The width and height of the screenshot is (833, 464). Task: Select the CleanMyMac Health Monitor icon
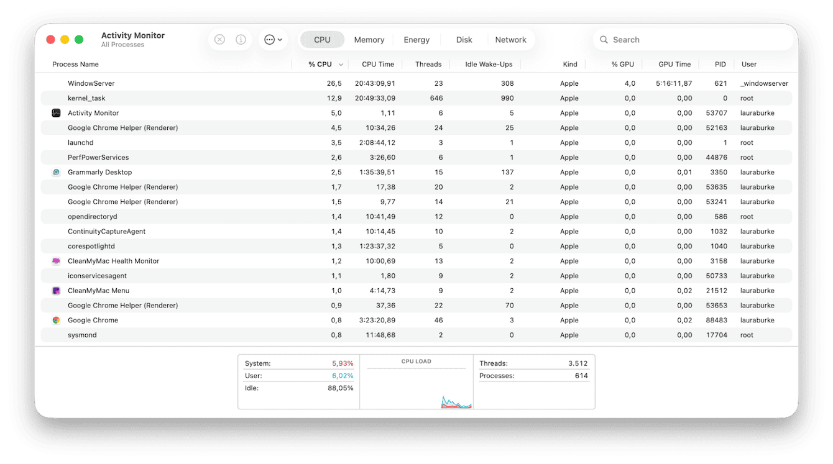56,261
